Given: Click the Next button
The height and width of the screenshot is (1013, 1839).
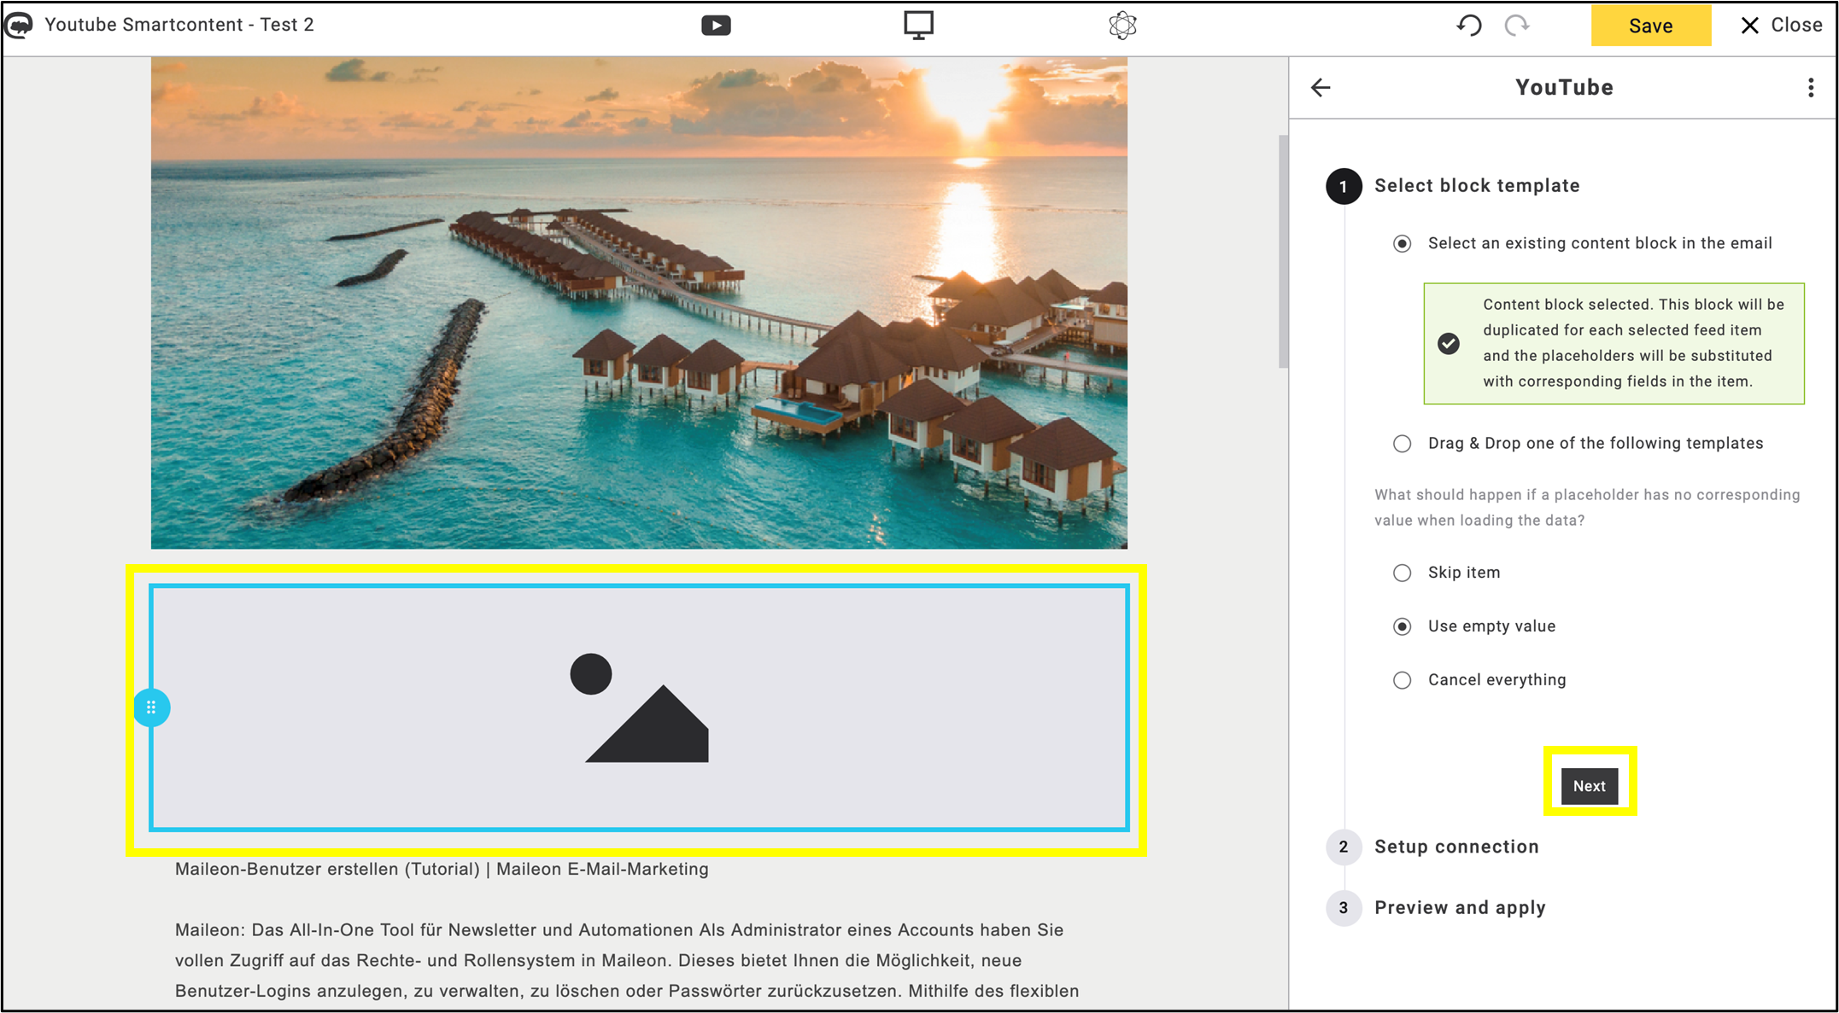Looking at the screenshot, I should (1590, 786).
